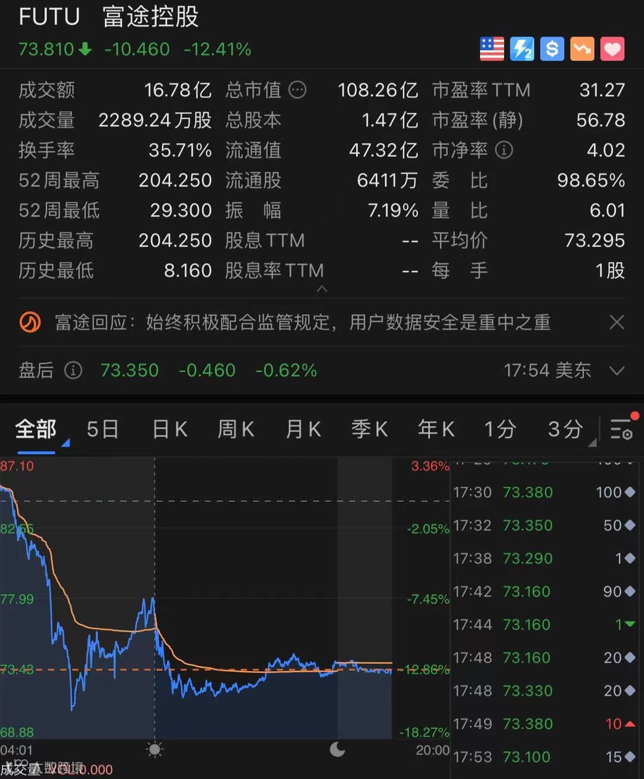Tap the 17:54 美东 time label
Image resolution: width=644 pixels, height=779 pixels.
[x=547, y=370]
